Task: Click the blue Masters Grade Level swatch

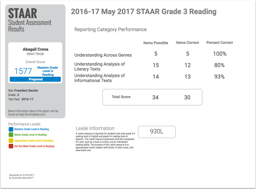Action: pos(11,129)
